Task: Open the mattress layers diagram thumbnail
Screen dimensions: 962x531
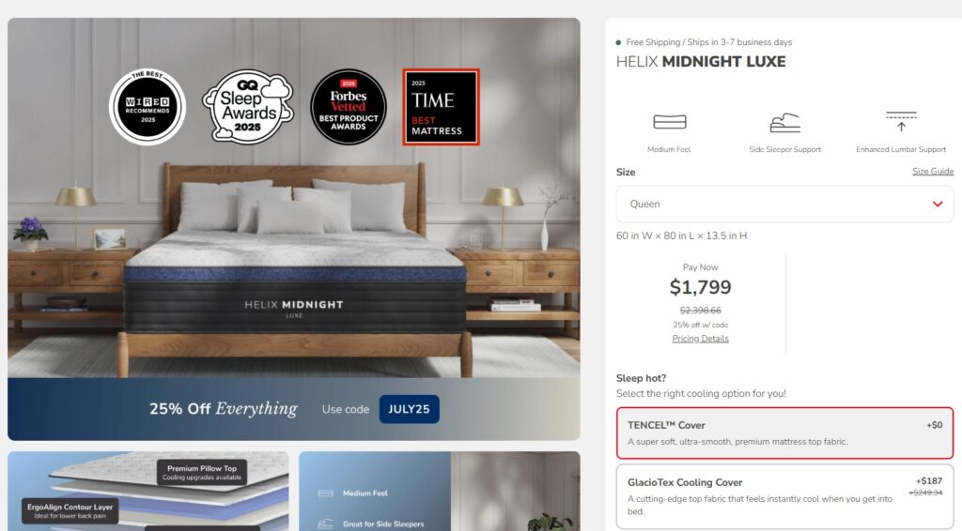Action: 147,492
